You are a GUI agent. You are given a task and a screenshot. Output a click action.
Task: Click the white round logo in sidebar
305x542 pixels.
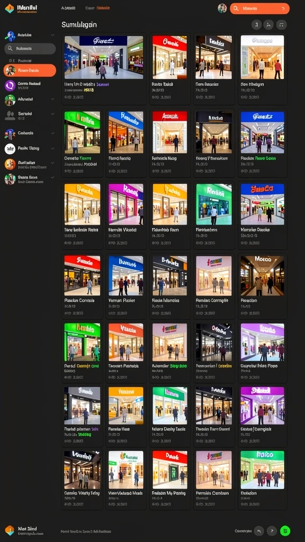(x=10, y=149)
